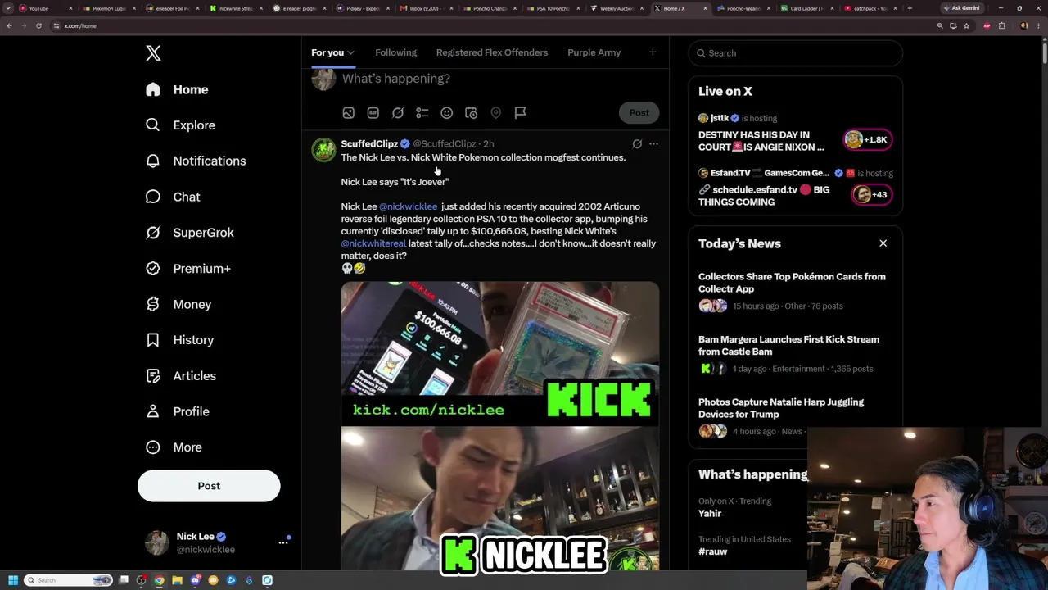
Task: Click the location tag icon in composer
Action: (496, 113)
